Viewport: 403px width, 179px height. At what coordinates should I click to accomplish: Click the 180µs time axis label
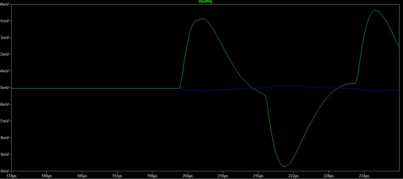click(x=46, y=176)
